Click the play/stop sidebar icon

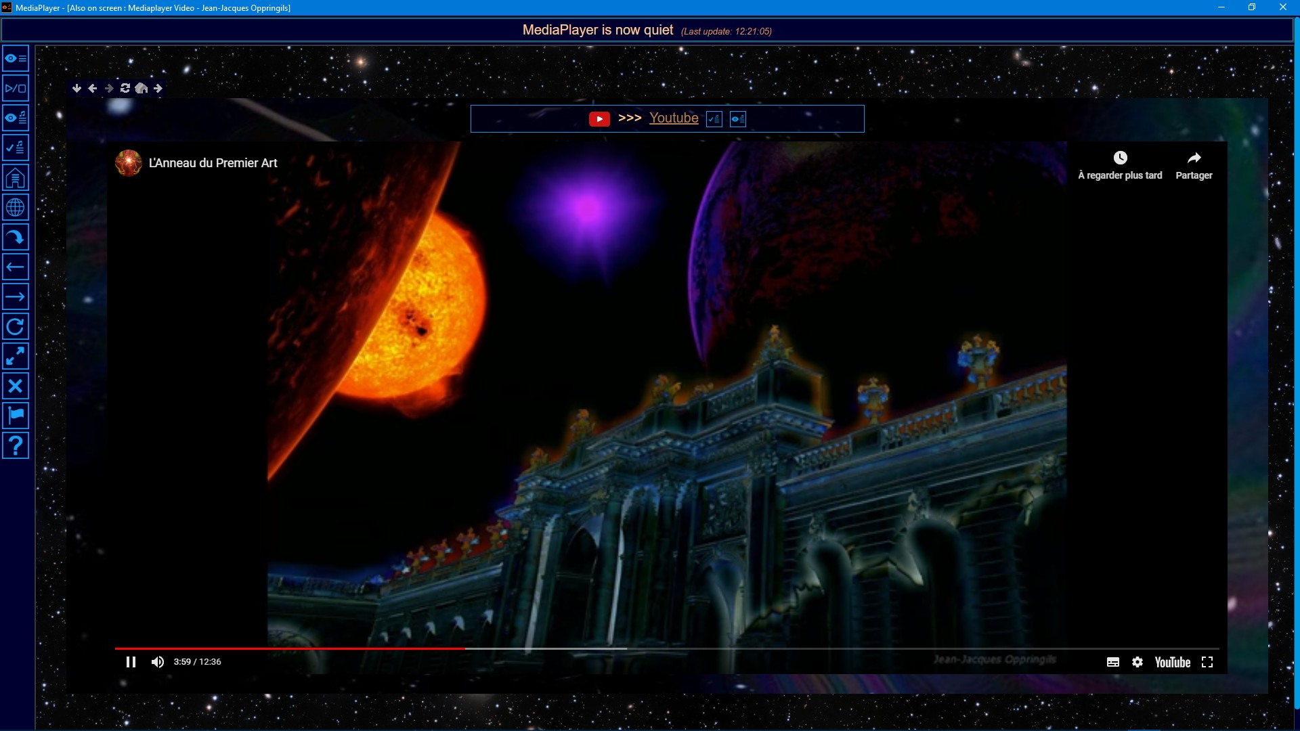pos(16,88)
